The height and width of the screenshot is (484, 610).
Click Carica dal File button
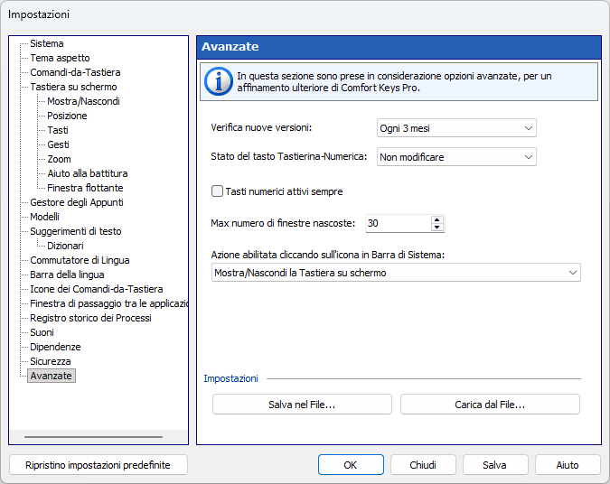point(490,405)
